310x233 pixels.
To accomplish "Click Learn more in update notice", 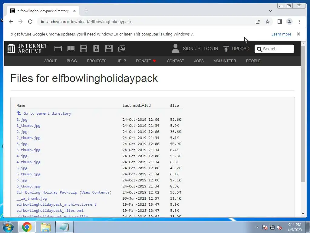I will pos(281,34).
